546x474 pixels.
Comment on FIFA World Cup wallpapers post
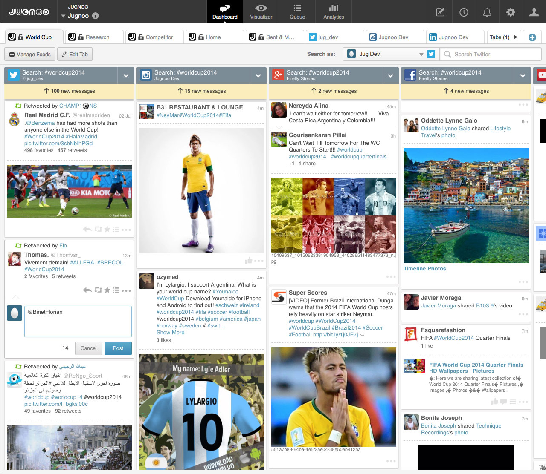coord(503,401)
